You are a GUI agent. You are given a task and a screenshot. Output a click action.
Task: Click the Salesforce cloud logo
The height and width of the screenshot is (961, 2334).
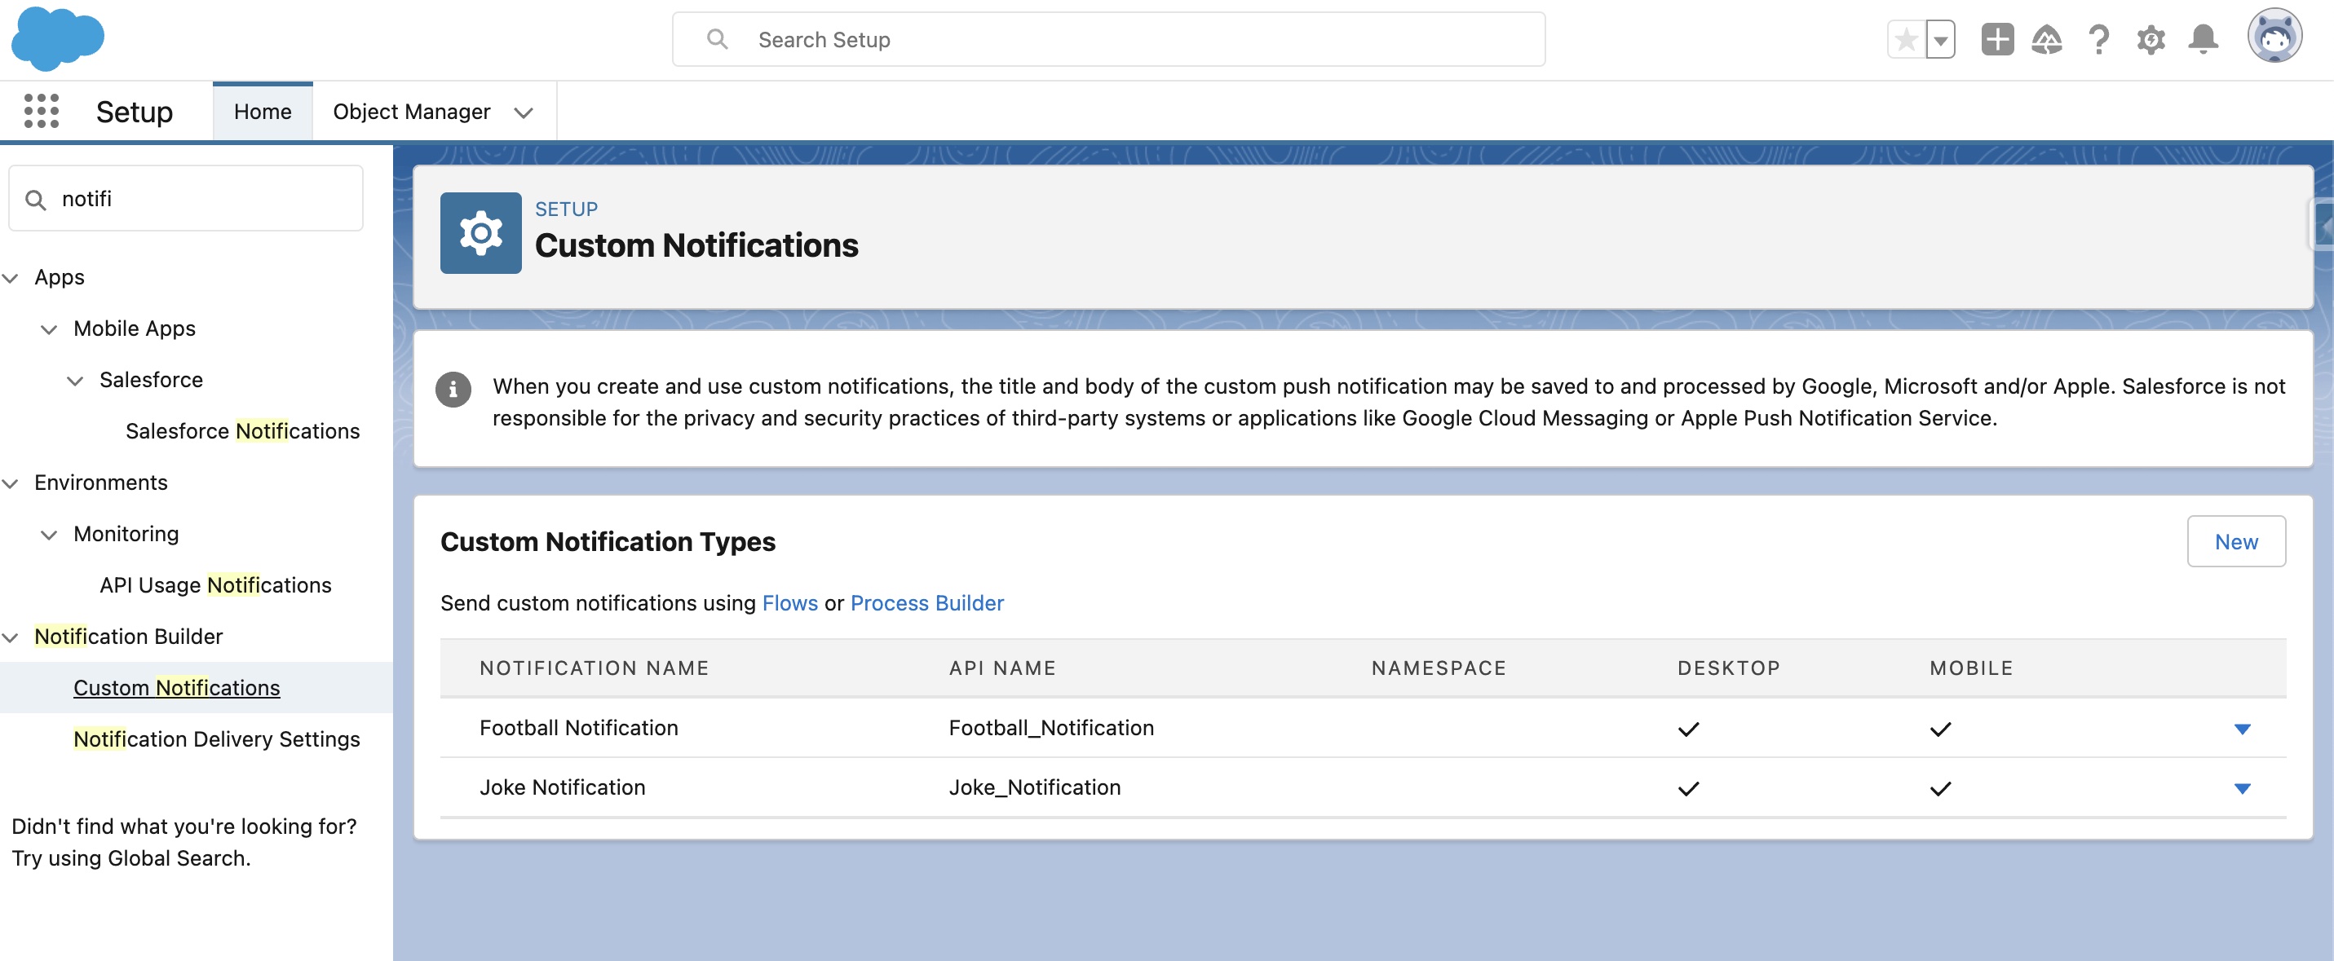tap(57, 38)
